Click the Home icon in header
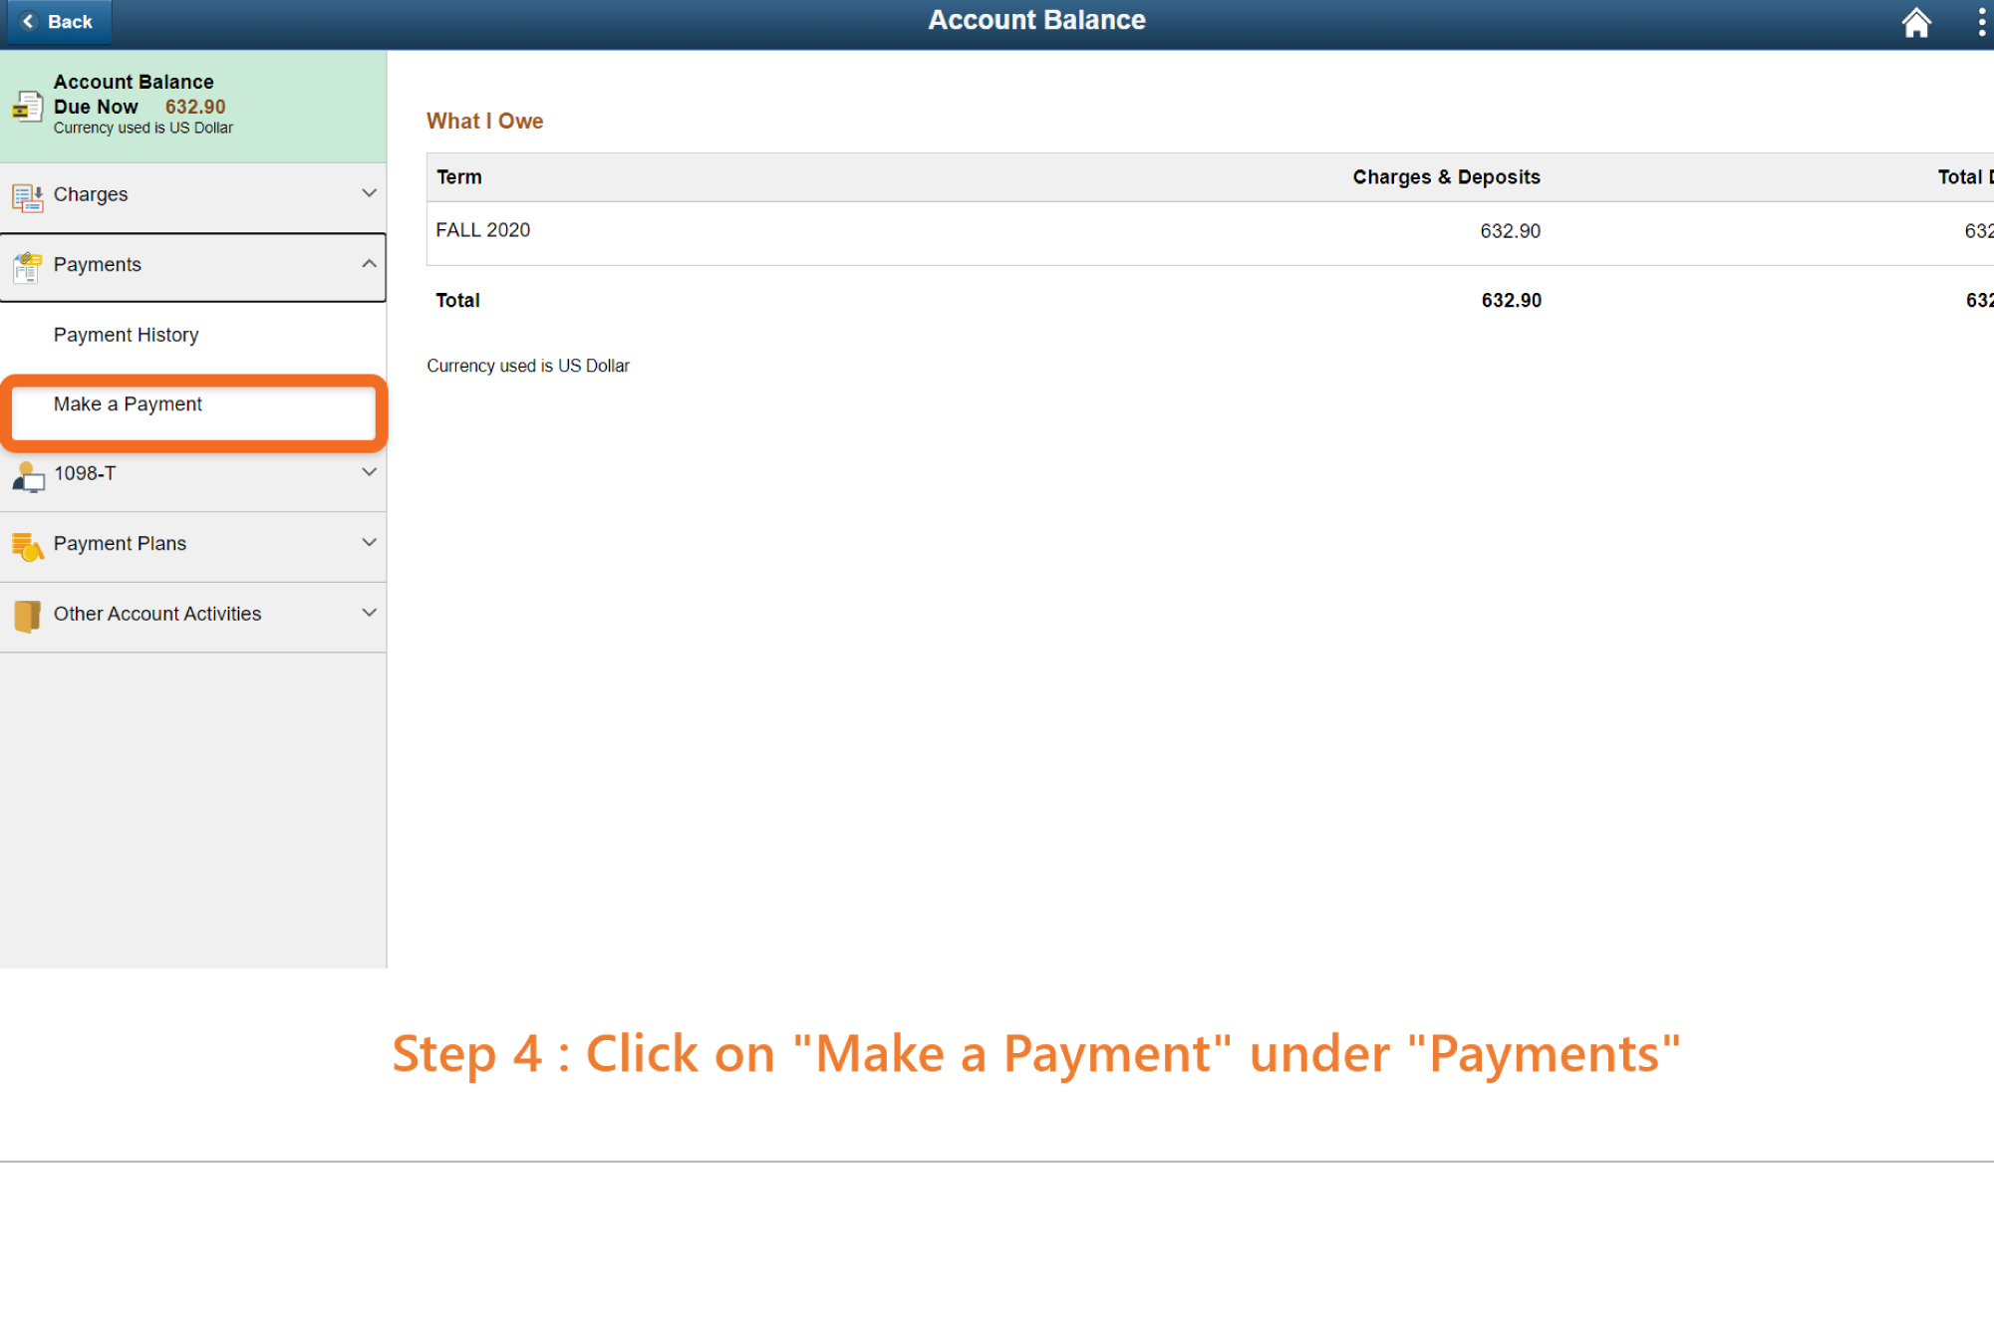Viewport: 1994px width, 1324px height. tap(1915, 22)
